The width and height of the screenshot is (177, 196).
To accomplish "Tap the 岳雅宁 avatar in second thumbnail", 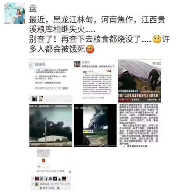I will (x=77, y=64).
